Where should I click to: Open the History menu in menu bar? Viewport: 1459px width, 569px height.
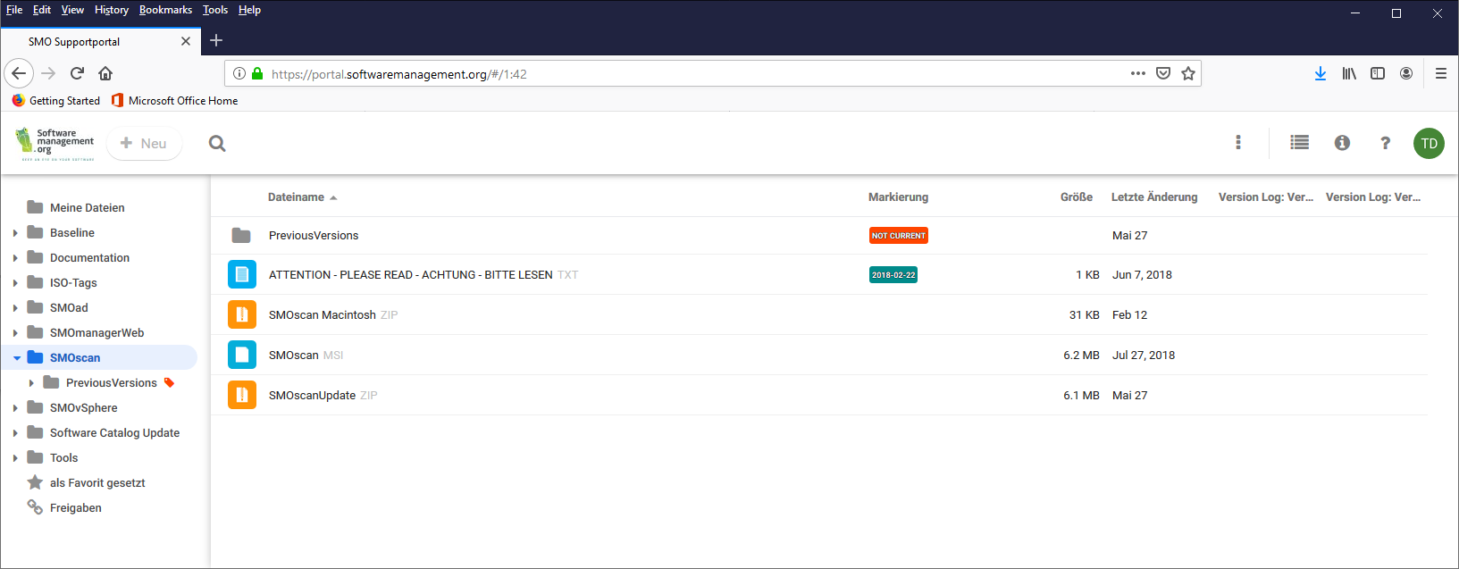[x=112, y=10]
